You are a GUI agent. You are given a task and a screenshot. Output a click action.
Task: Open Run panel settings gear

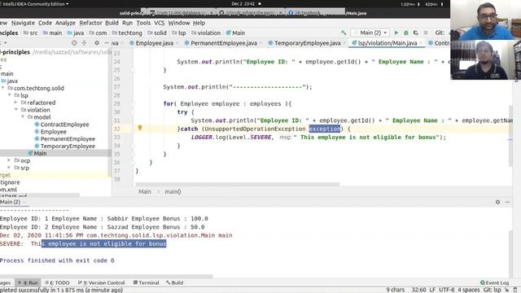click(x=497, y=202)
